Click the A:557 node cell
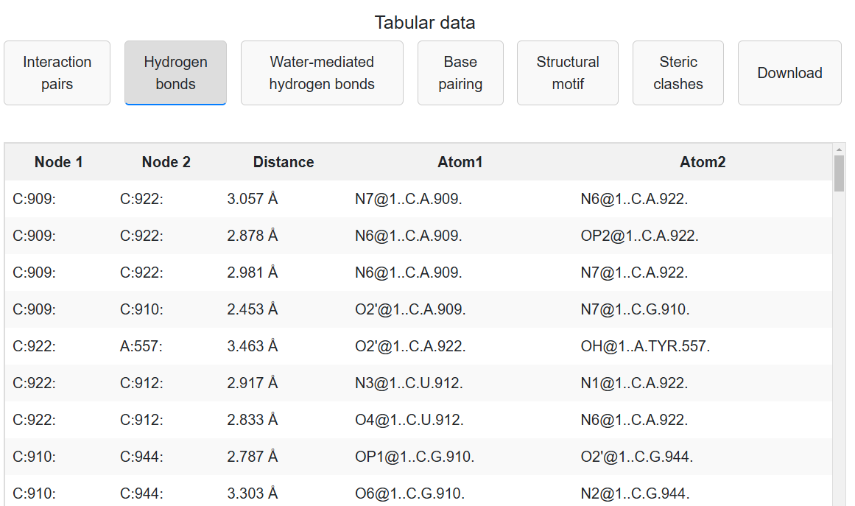The image size is (855, 506). pos(141,346)
